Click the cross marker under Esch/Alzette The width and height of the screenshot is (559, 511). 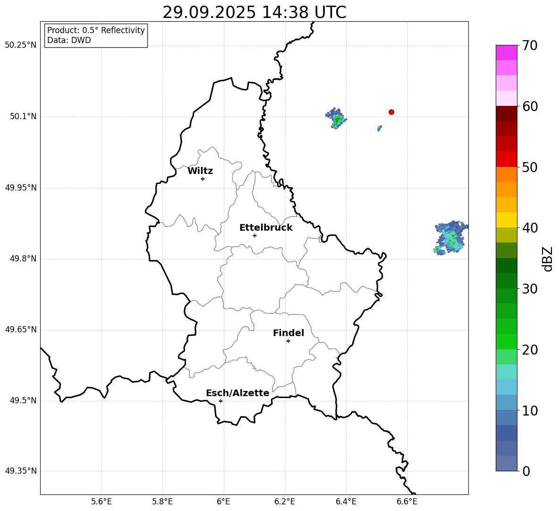pos(220,401)
